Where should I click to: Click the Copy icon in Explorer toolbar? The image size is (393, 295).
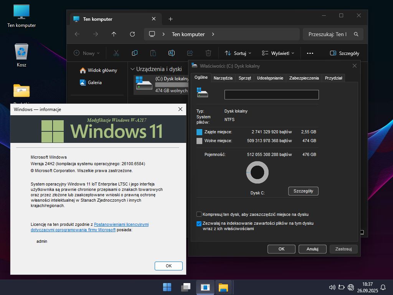pos(134,53)
